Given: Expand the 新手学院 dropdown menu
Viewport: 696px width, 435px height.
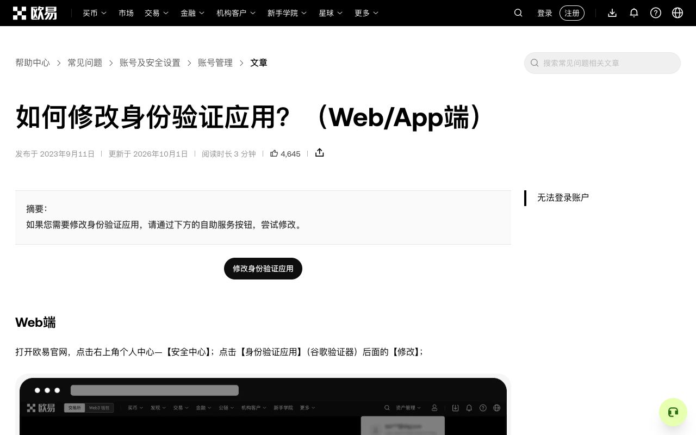Looking at the screenshot, I should 287,13.
